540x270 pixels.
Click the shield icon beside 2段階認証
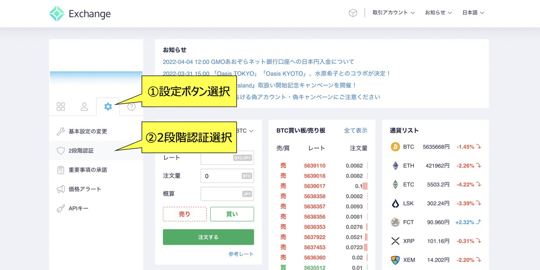tap(61, 151)
